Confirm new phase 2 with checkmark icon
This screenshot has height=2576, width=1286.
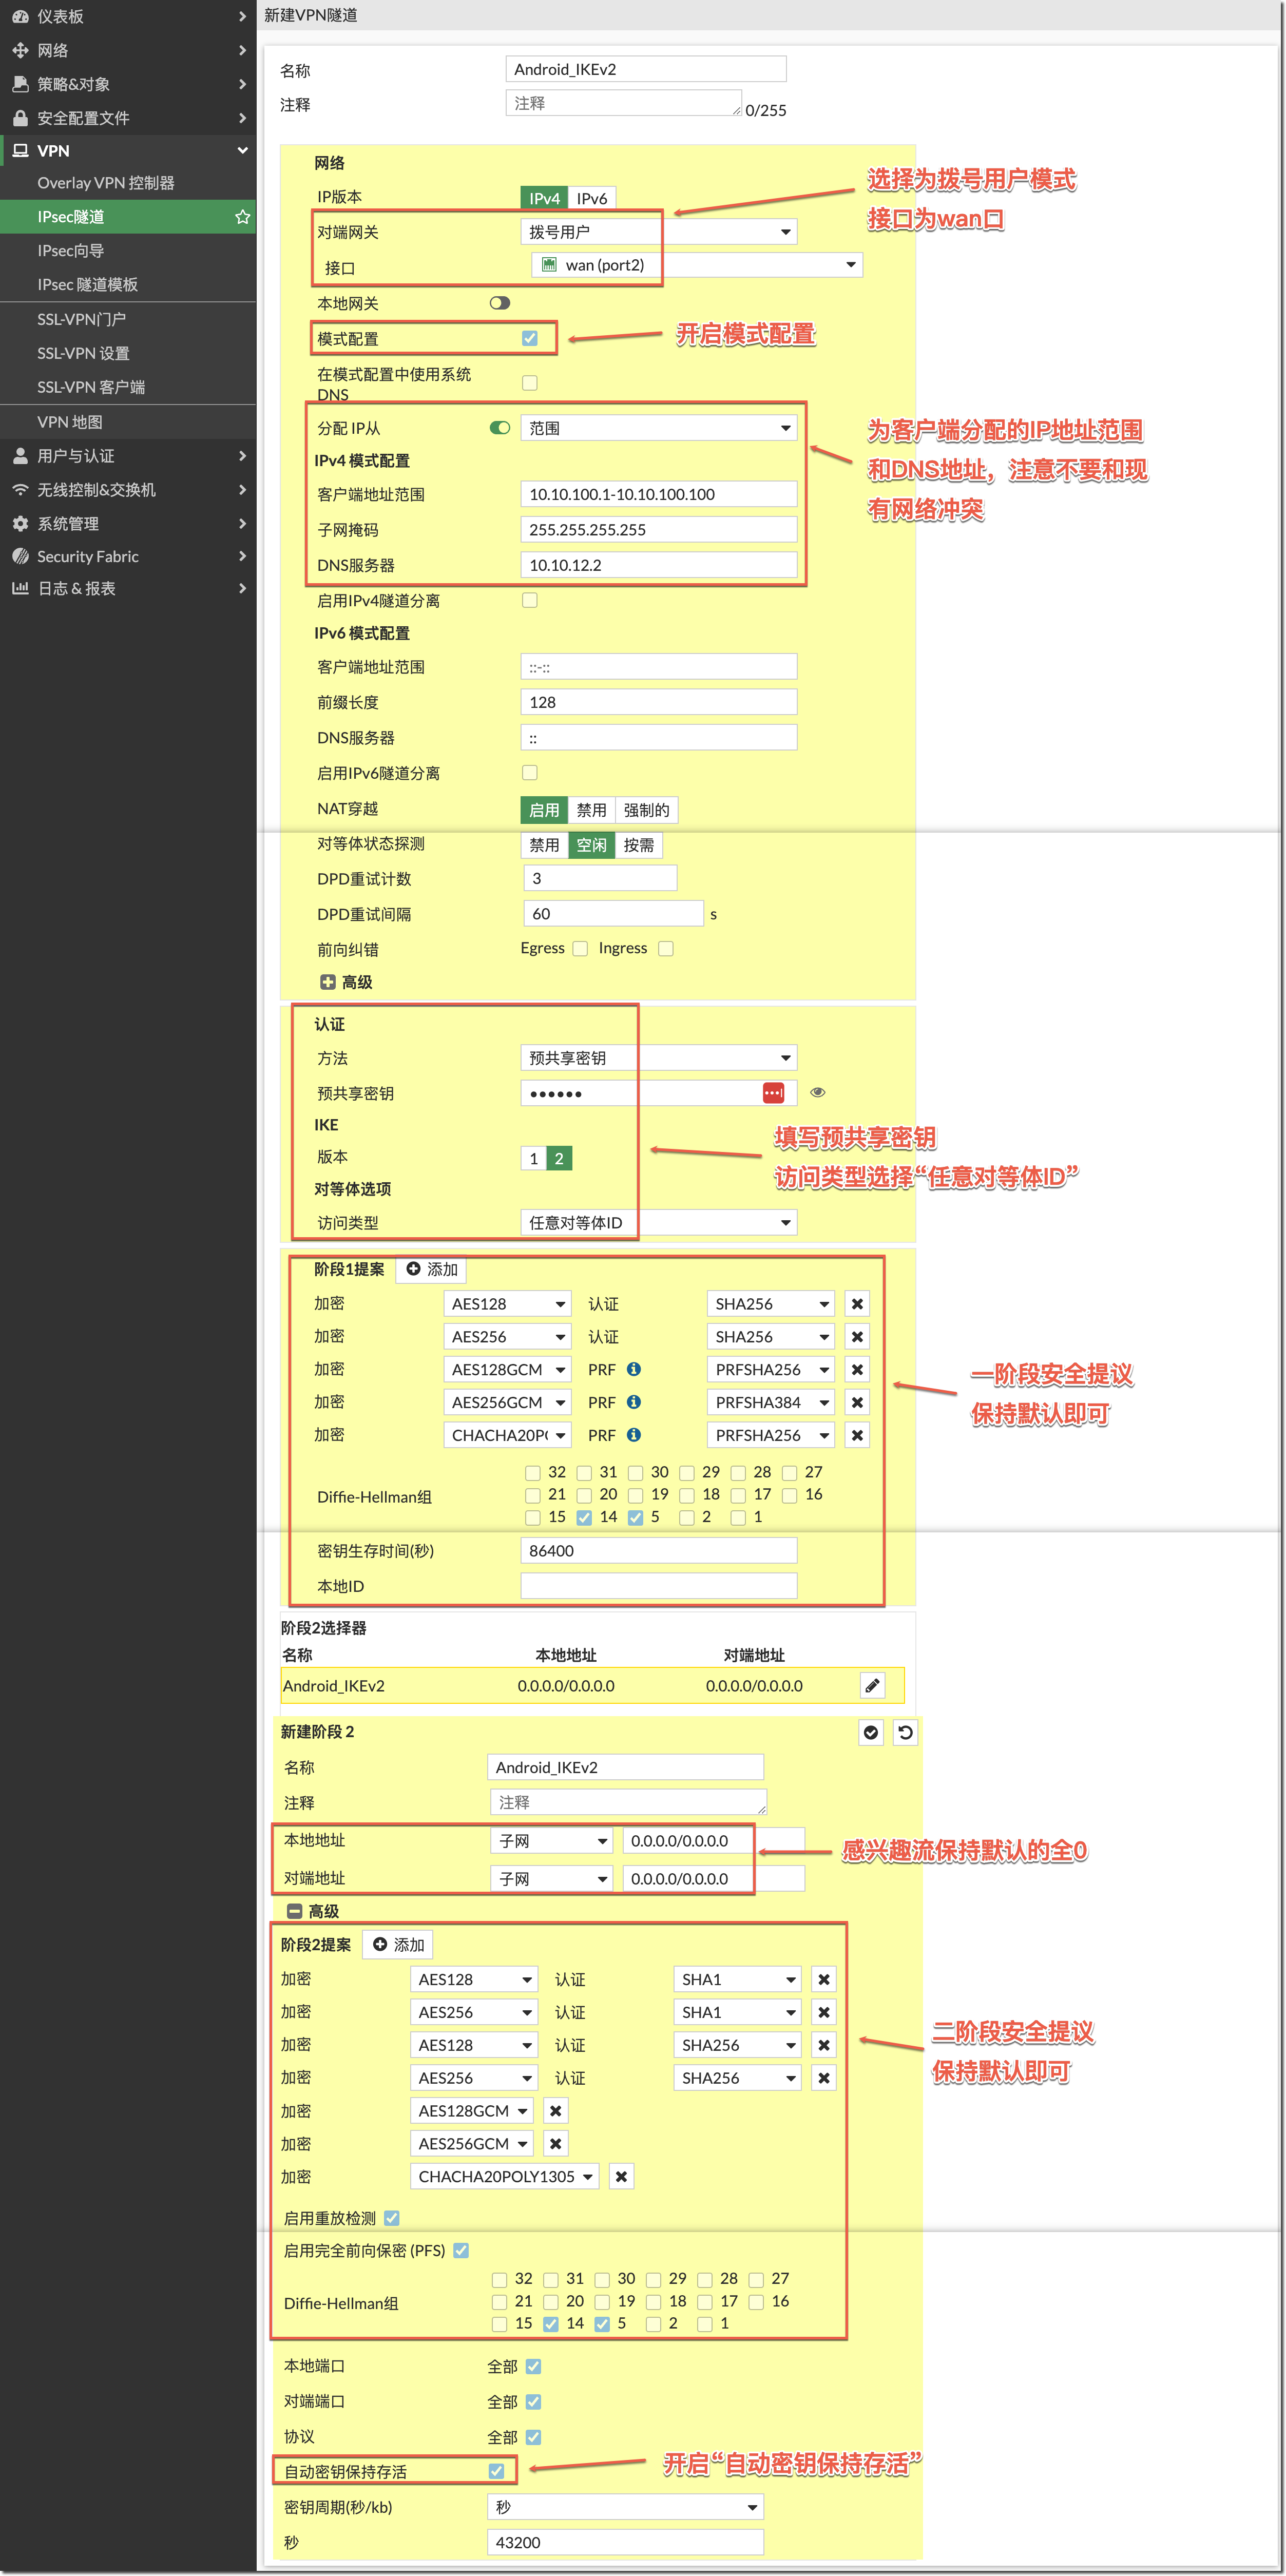pos(871,1732)
